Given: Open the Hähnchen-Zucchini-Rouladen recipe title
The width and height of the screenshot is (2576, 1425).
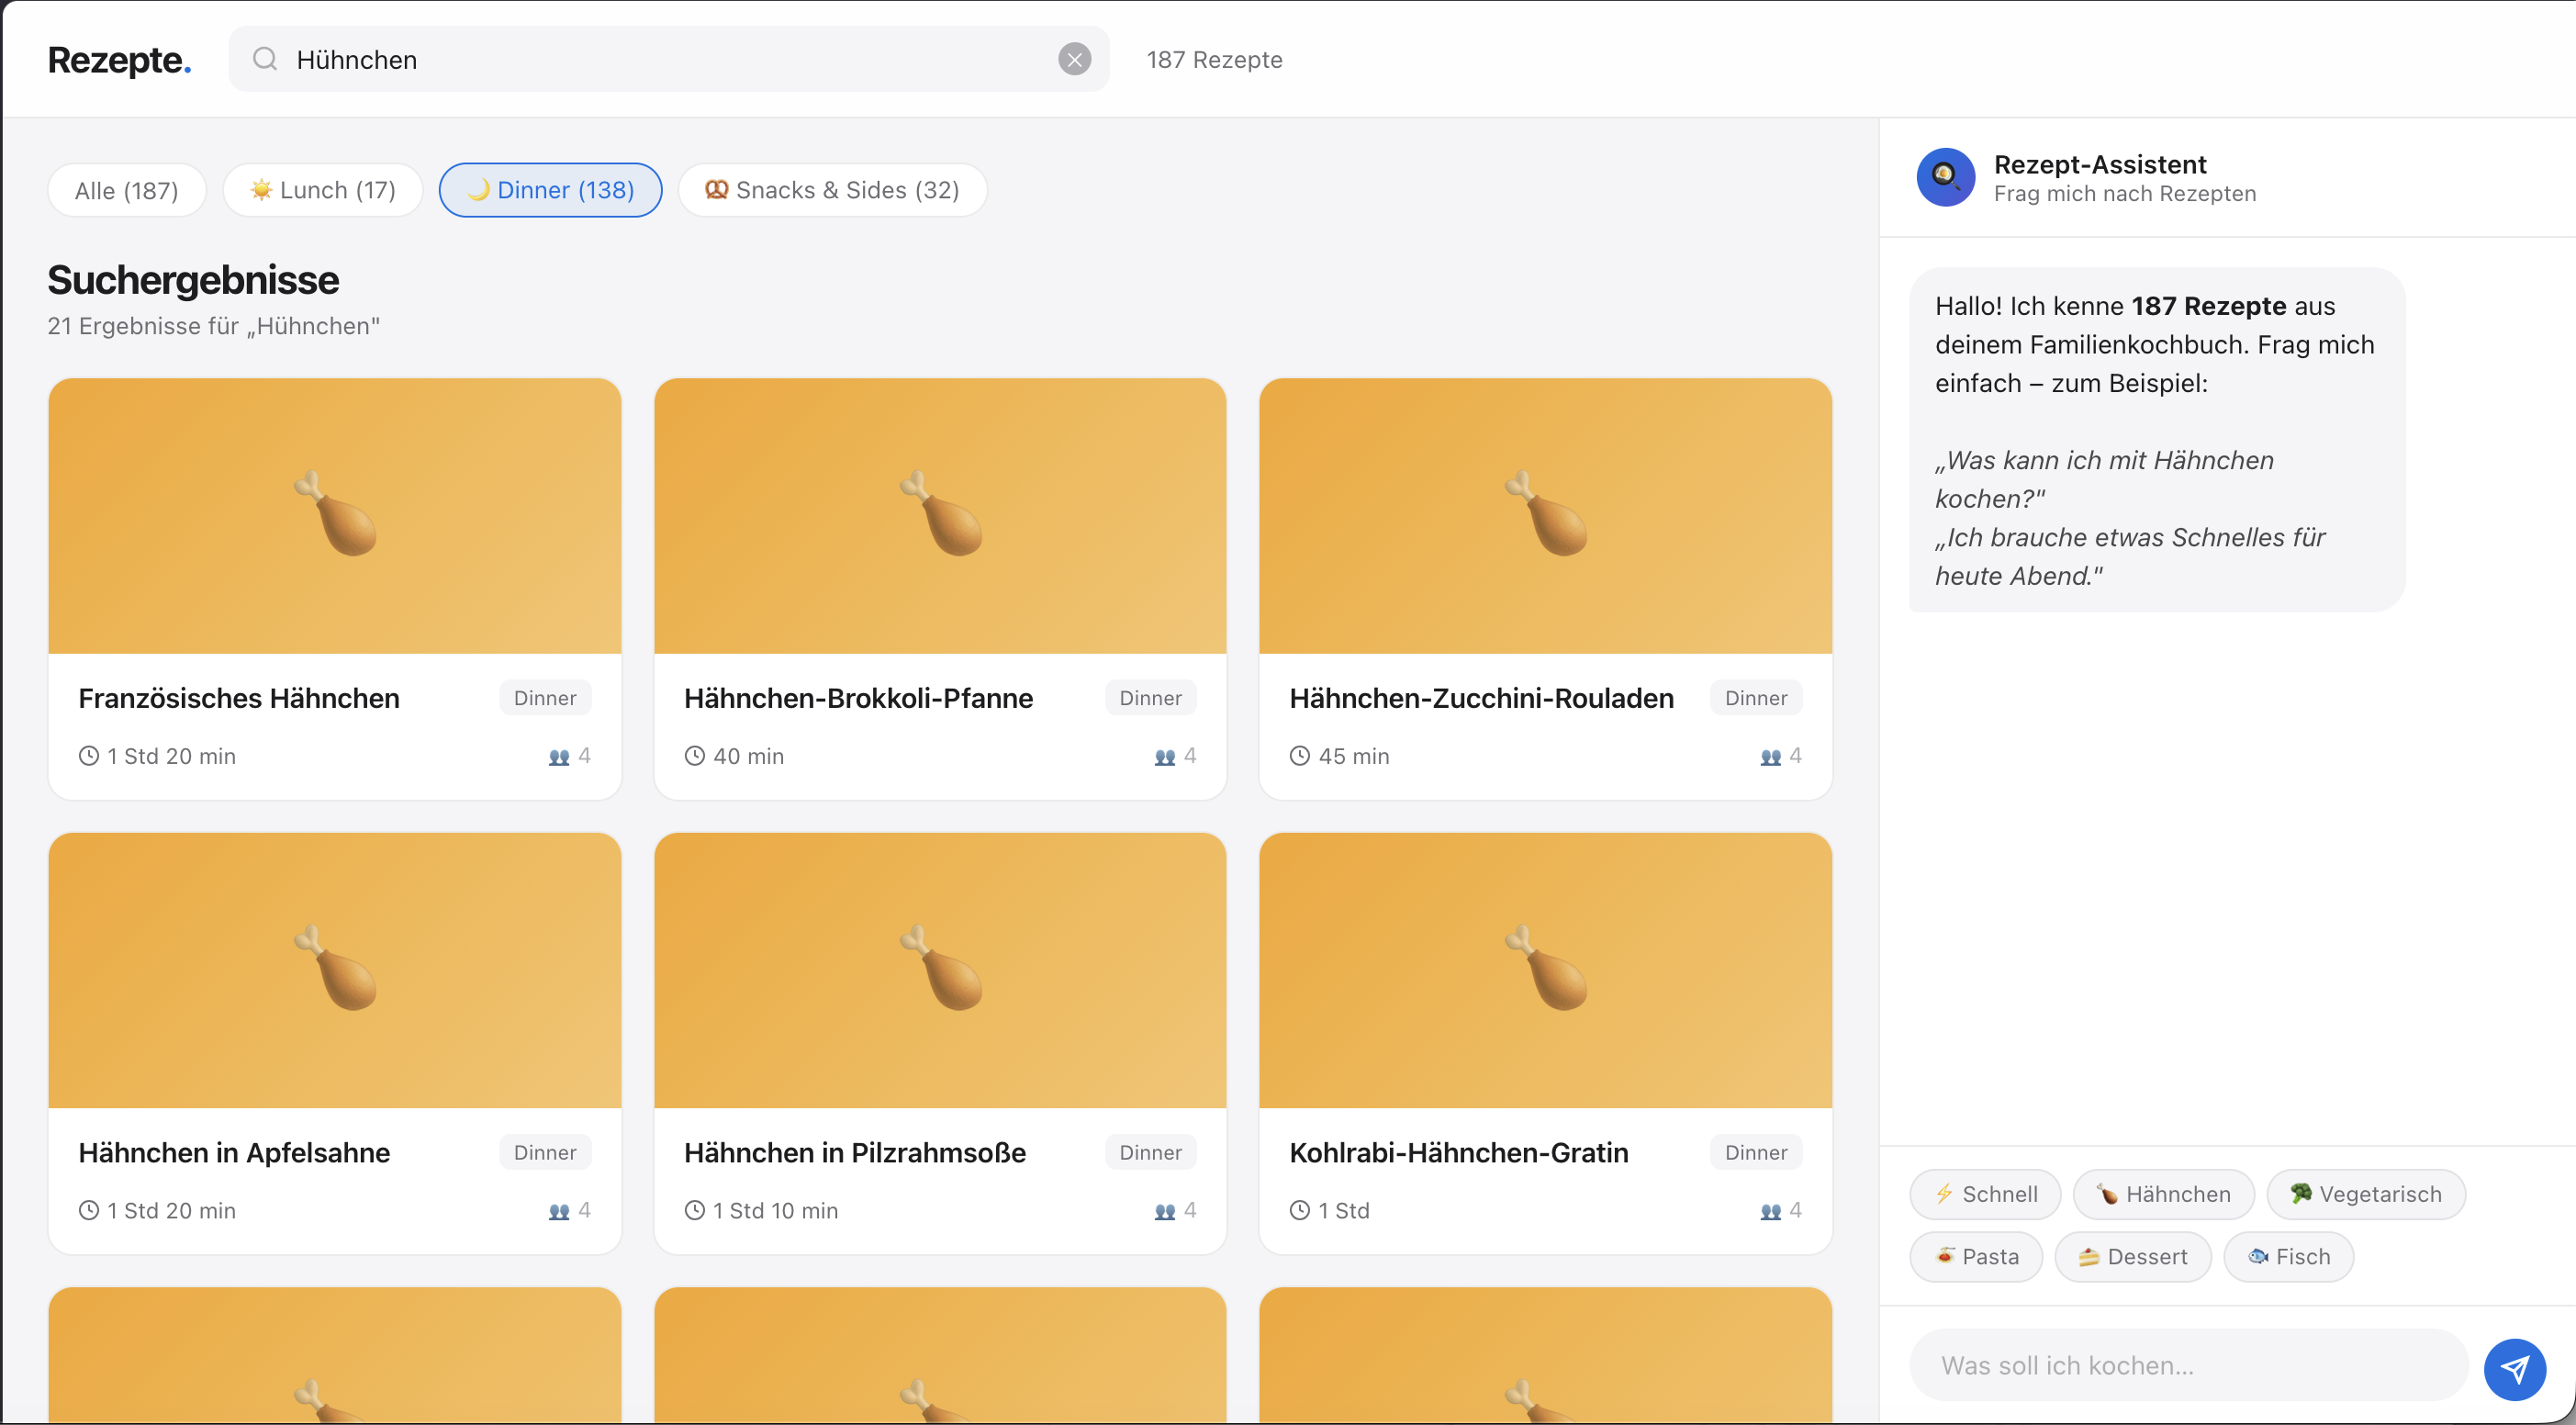Looking at the screenshot, I should (x=1481, y=698).
